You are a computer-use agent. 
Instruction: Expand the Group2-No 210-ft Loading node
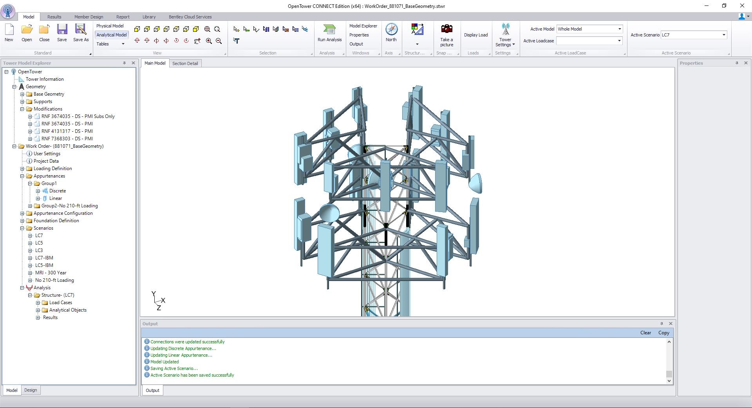(30, 206)
